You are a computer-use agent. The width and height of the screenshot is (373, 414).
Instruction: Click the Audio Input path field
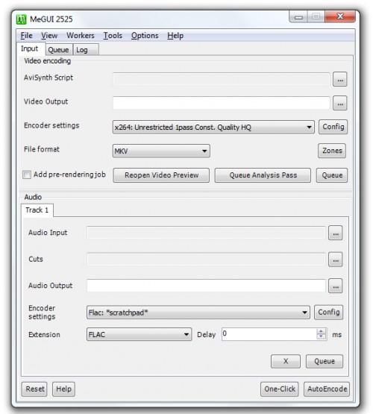206,233
